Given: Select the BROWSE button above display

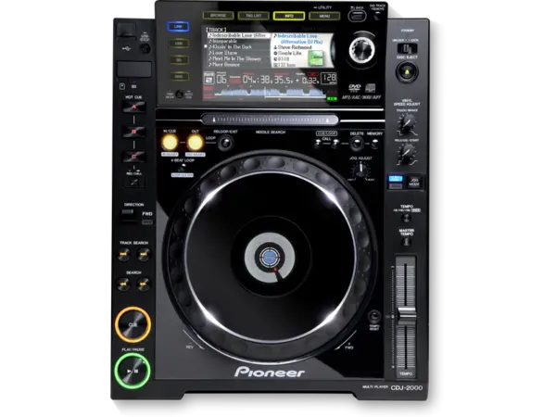Looking at the screenshot, I should [x=218, y=16].
